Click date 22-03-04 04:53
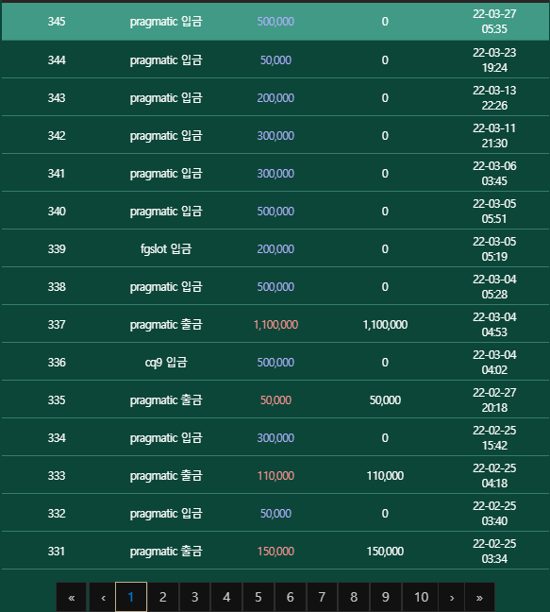 [x=494, y=325]
